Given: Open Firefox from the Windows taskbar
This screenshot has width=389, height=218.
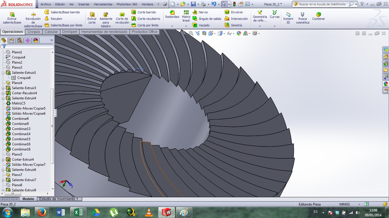Looking at the screenshot, I should pos(42,212).
